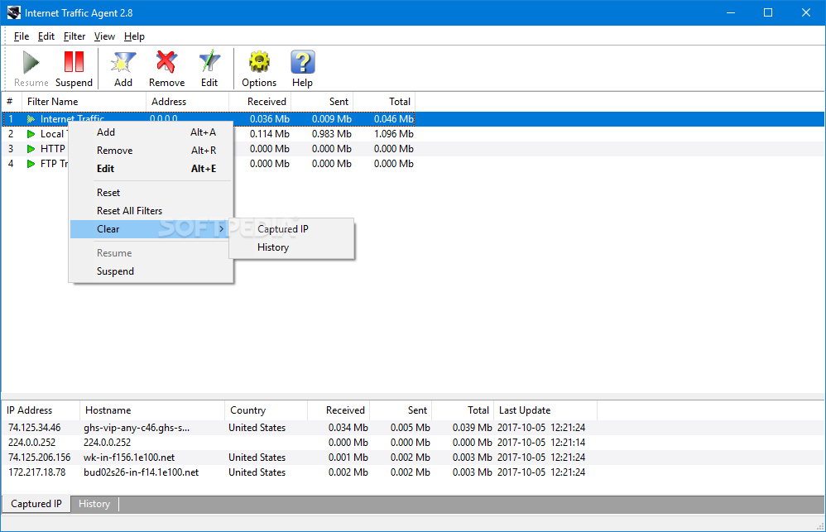Sort filters by Total column header
The image size is (826, 532).
(x=384, y=102)
